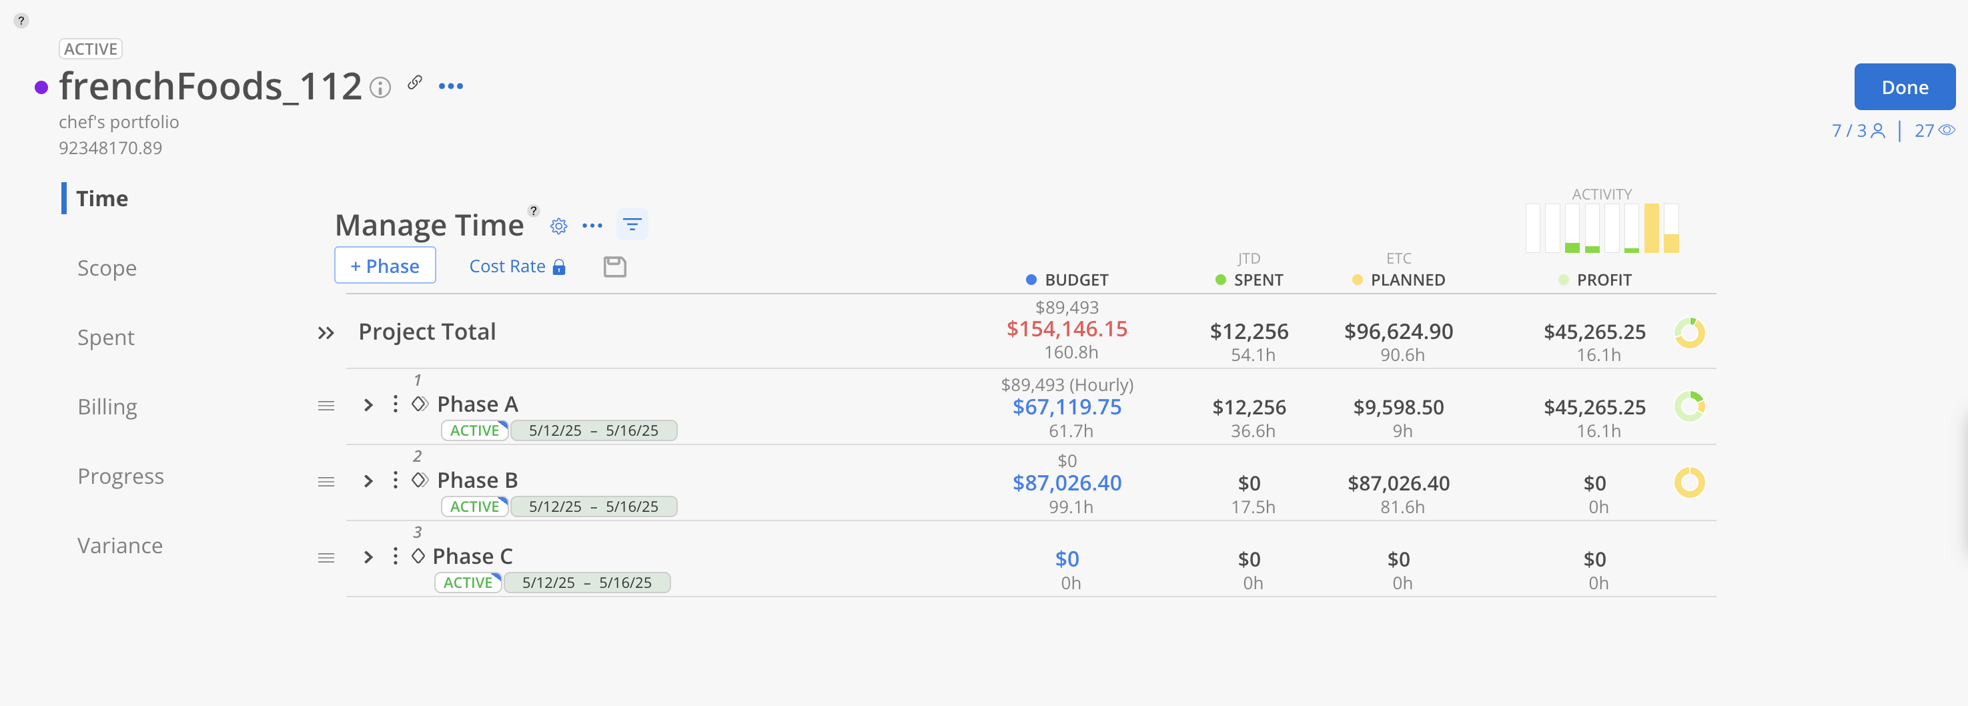
Task: Open Phase B date range 5/12/25 – 5/16/25
Action: pyautogui.click(x=594, y=506)
